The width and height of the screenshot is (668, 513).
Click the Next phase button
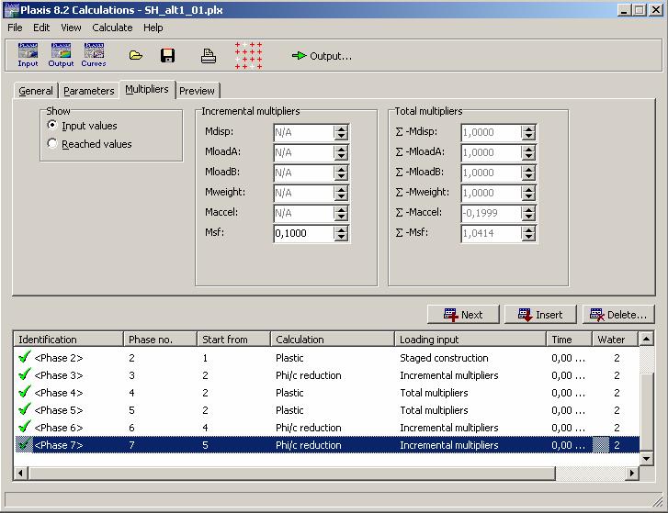[x=463, y=315]
